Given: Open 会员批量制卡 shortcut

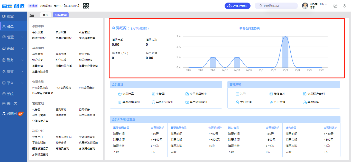Looking at the screenshot, I should 196,94.
